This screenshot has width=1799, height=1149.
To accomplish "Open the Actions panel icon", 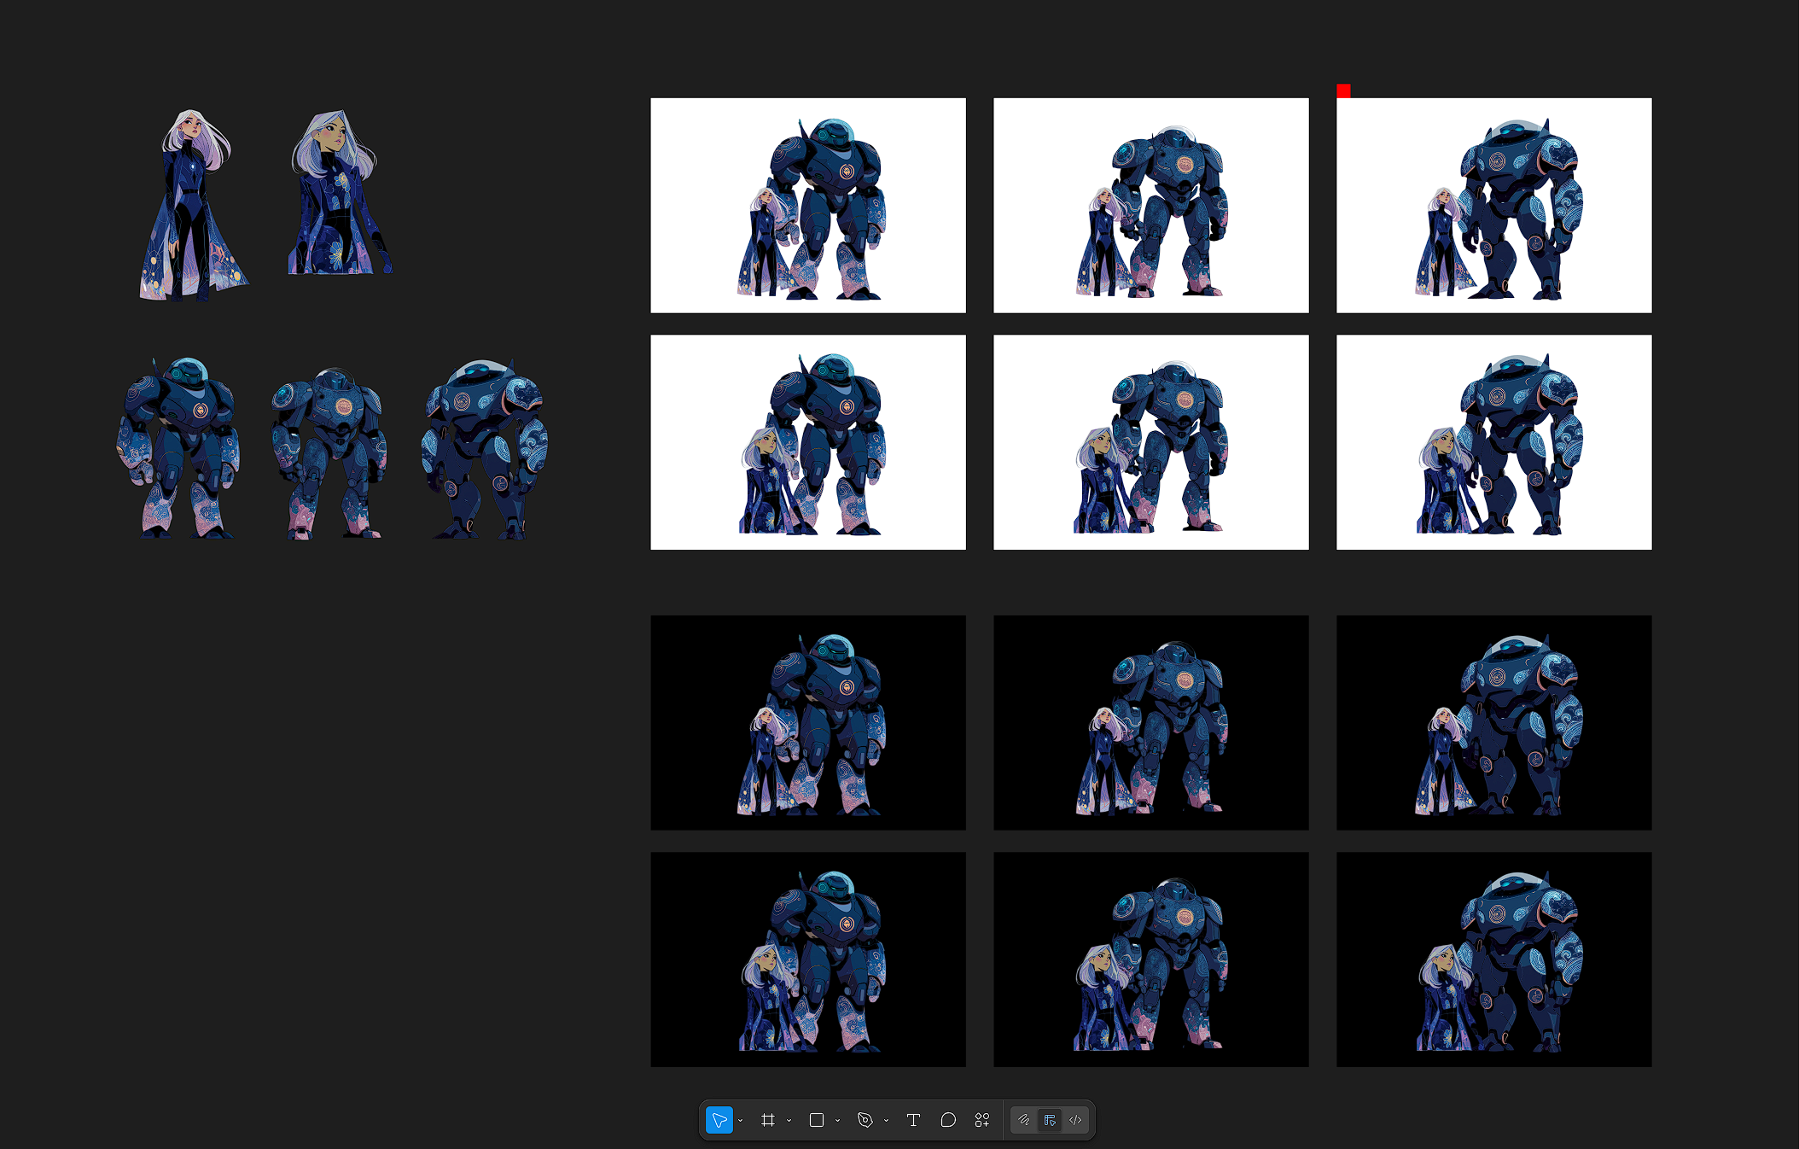I will (x=981, y=1120).
